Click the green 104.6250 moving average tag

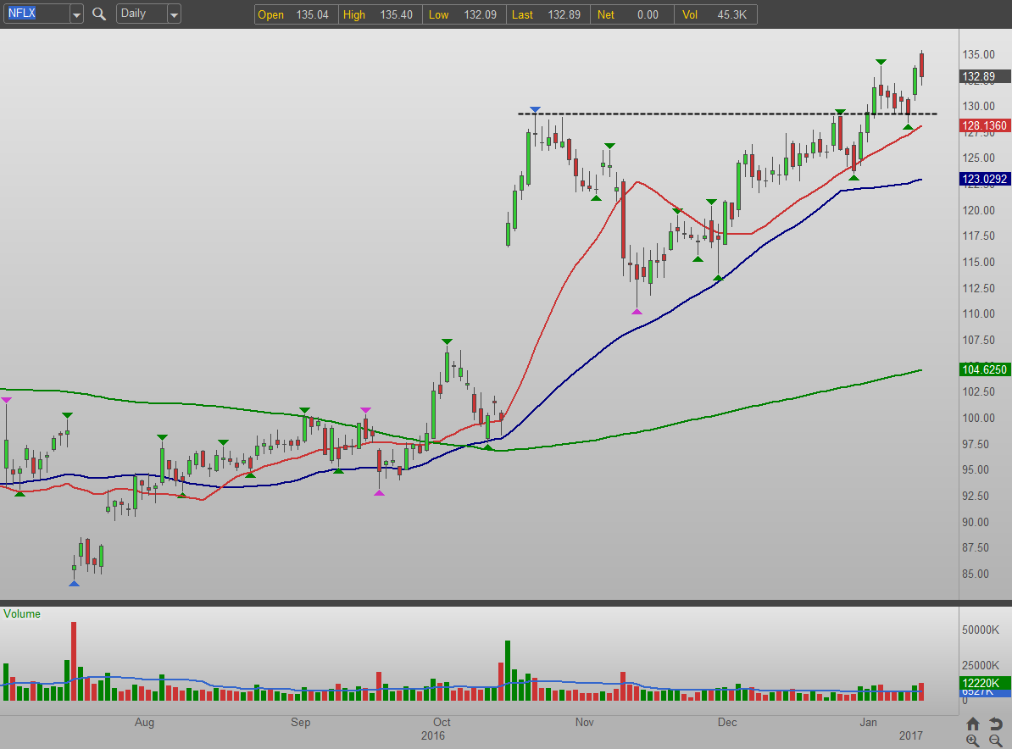coord(984,369)
